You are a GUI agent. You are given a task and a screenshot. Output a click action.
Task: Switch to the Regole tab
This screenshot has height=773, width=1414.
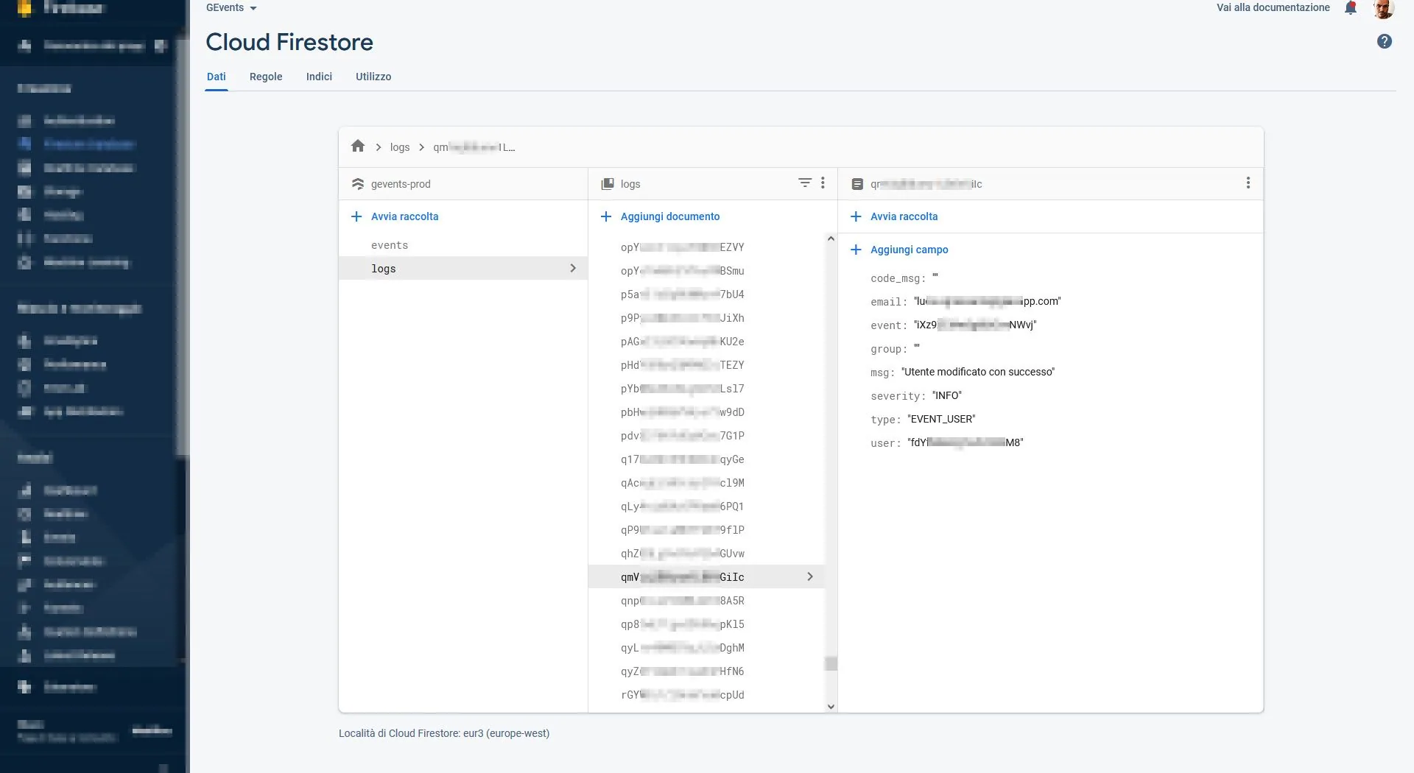point(266,77)
